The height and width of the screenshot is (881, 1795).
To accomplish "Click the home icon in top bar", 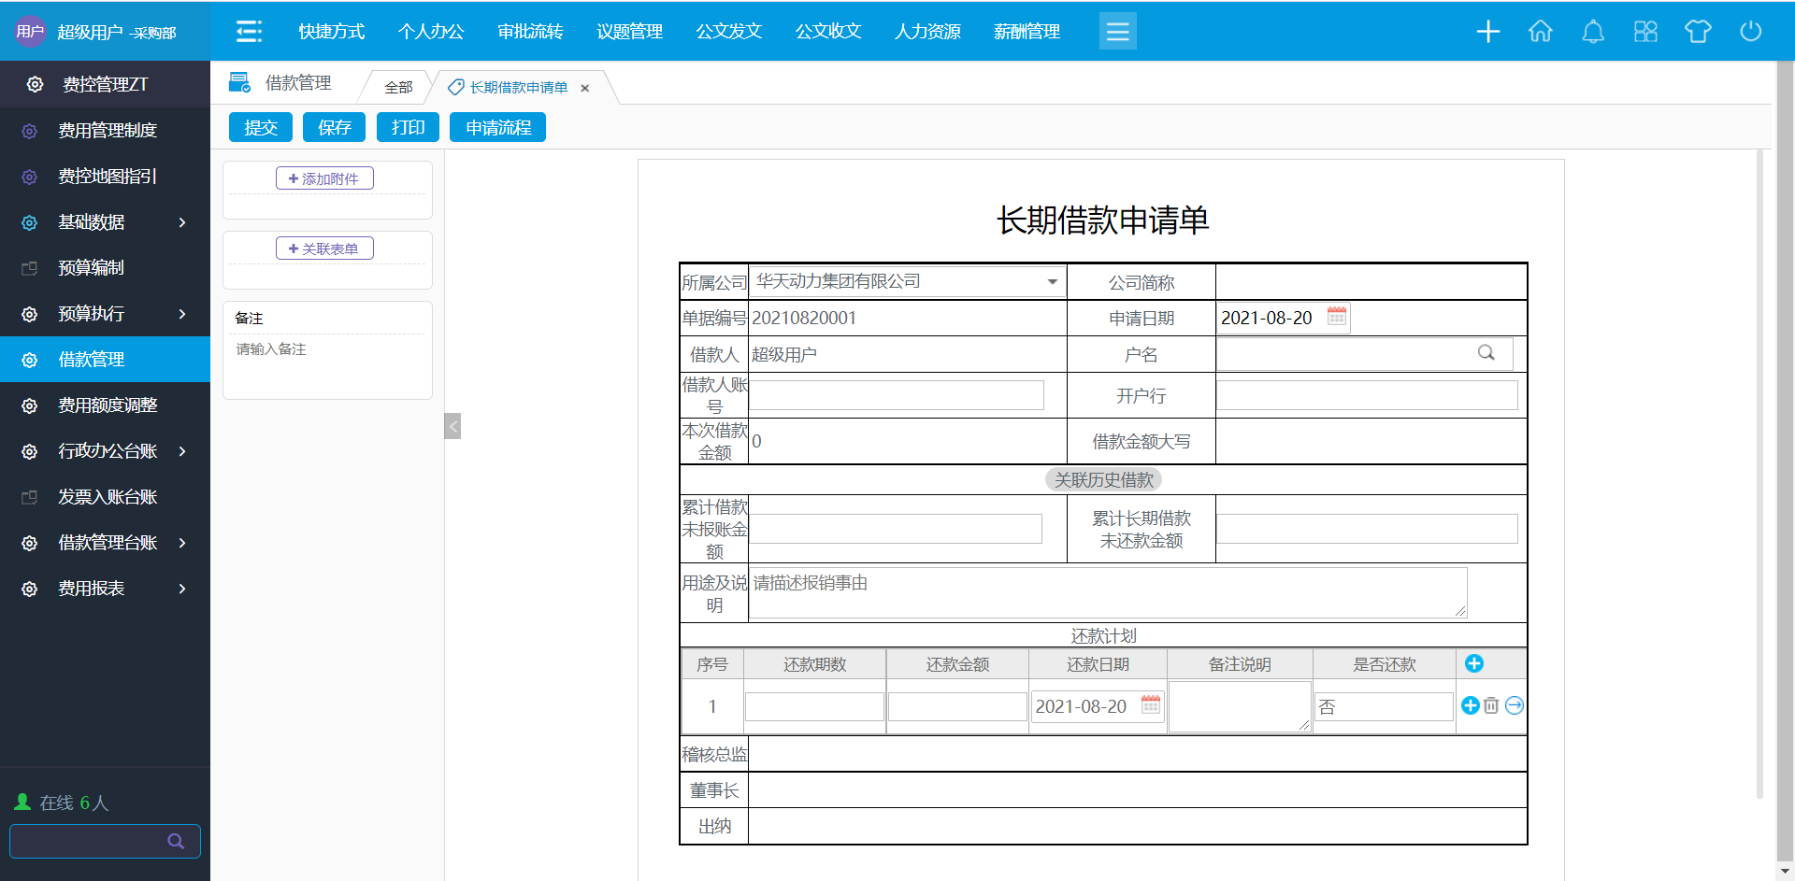I will [x=1540, y=32].
